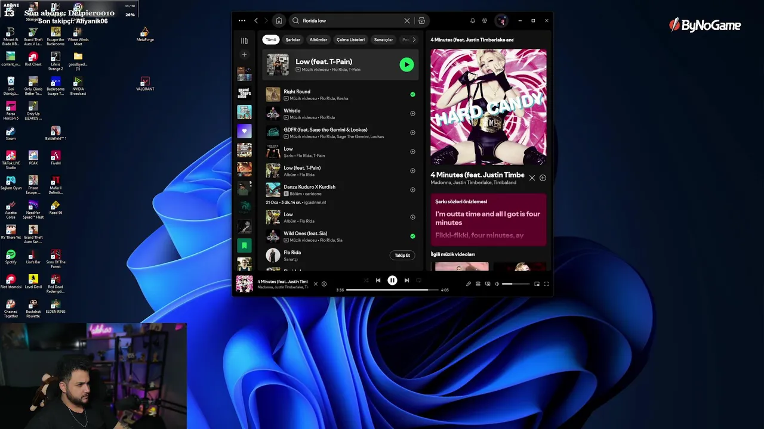The image size is (764, 429).
Task: Go back with the left arrow
Action: (x=256, y=20)
